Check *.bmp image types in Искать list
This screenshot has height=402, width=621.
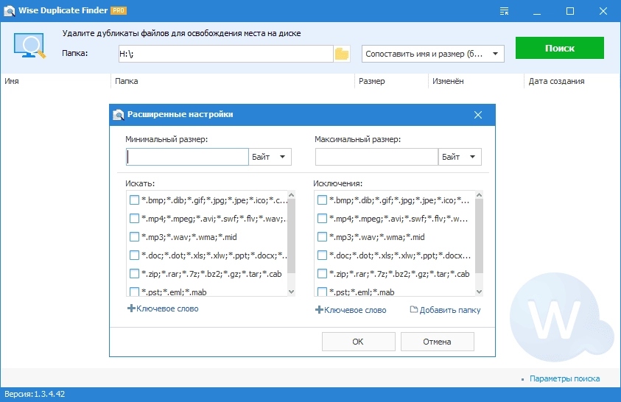(134, 200)
